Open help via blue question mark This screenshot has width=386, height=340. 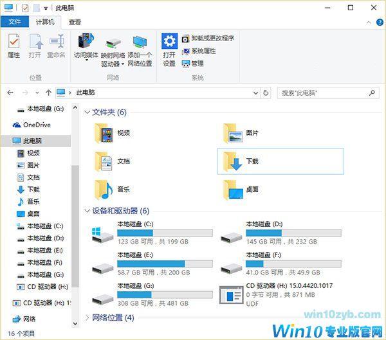[380, 22]
